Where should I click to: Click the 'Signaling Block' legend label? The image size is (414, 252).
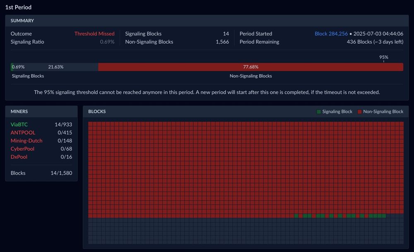pos(337,112)
